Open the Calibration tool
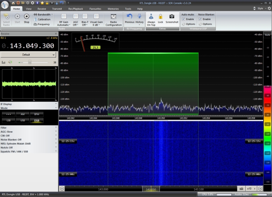Screen dimensions: 272x197 click(42, 19)
